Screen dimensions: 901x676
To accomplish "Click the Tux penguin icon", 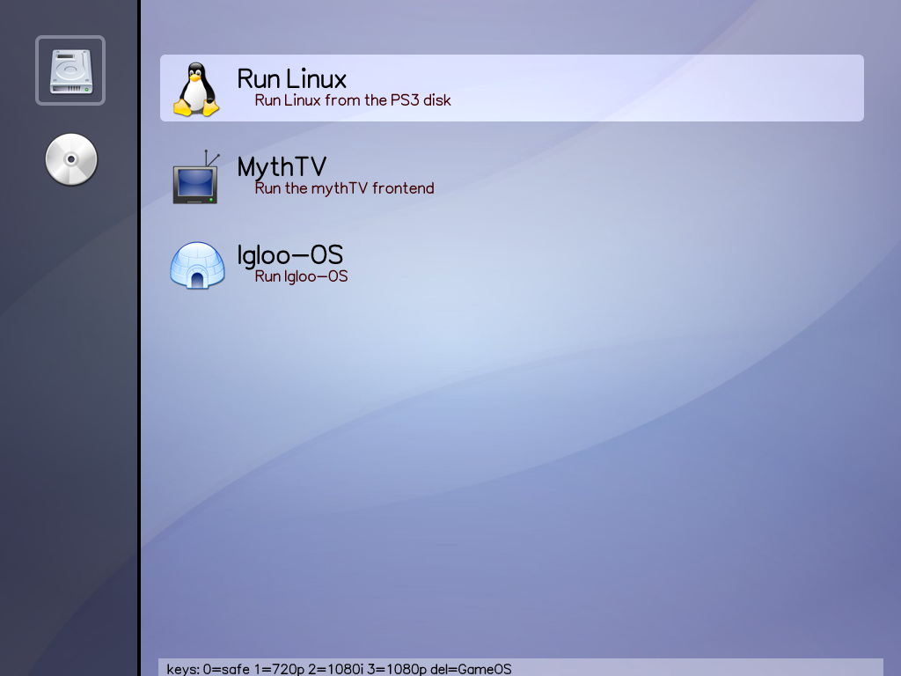I will [195, 89].
